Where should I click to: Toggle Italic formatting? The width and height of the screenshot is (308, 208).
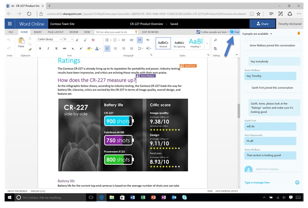coord(48,48)
